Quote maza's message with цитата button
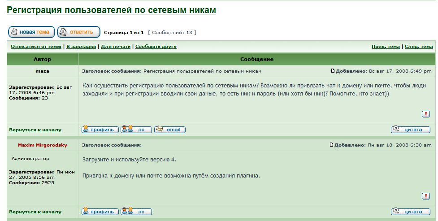This screenshot has height=221, width=438. 410,130
